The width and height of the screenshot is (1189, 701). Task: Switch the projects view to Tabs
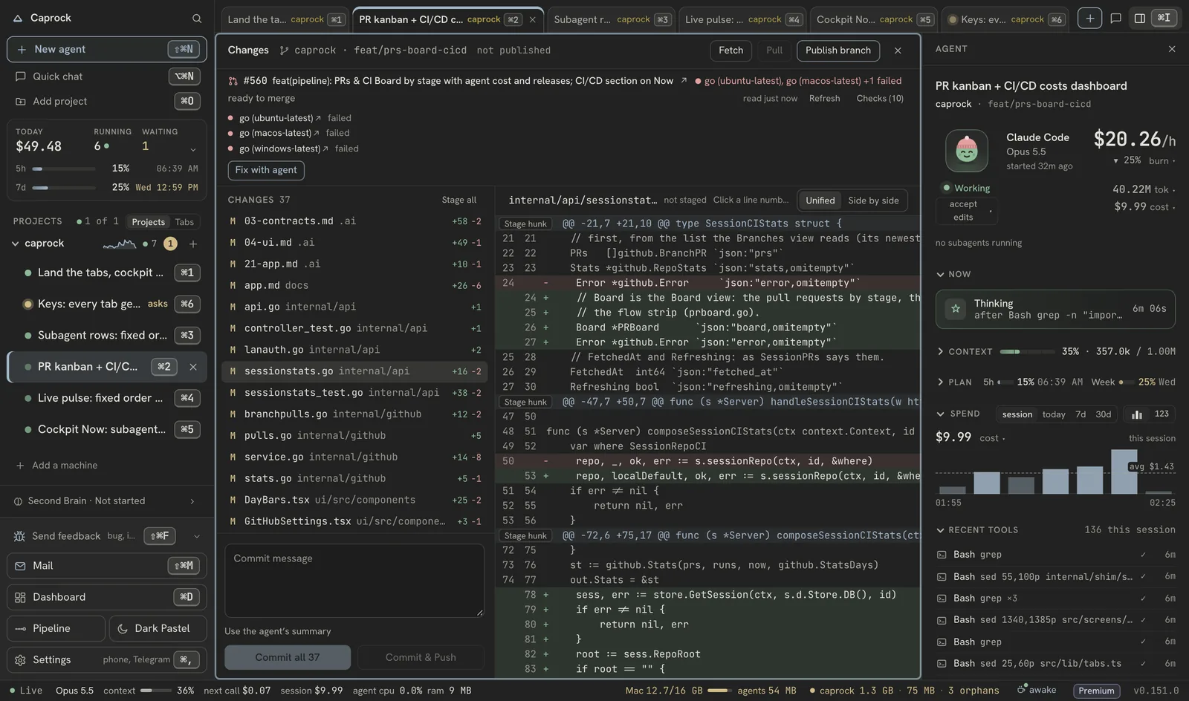184,222
